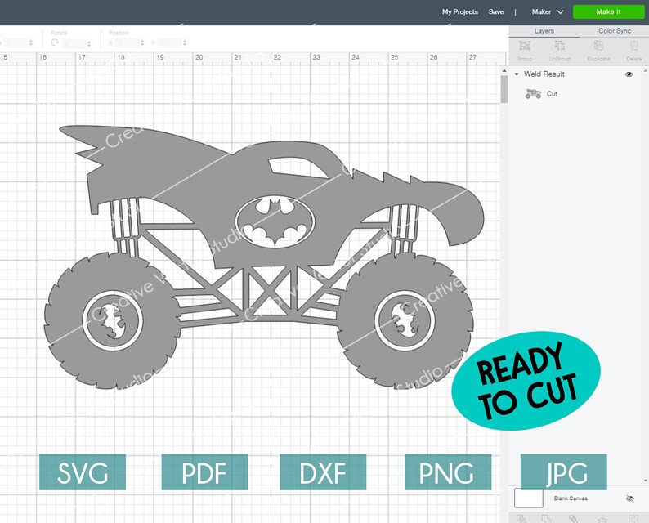
Task: Click the leftmost size field stepper arrows
Action: pos(30,42)
